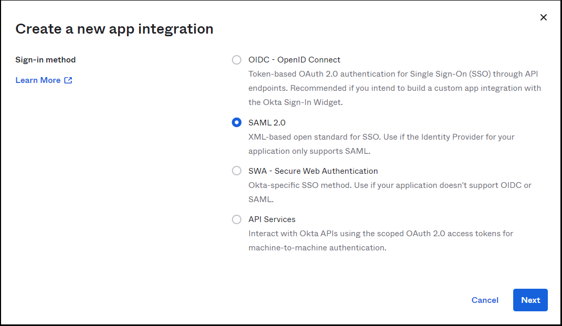Select the SAML 2.0 radio button
562x326 pixels.
click(x=237, y=123)
